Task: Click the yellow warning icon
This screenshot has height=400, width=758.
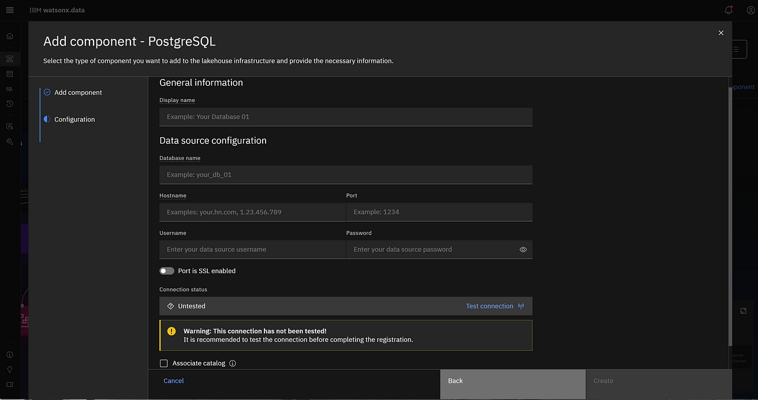Action: coord(171,331)
